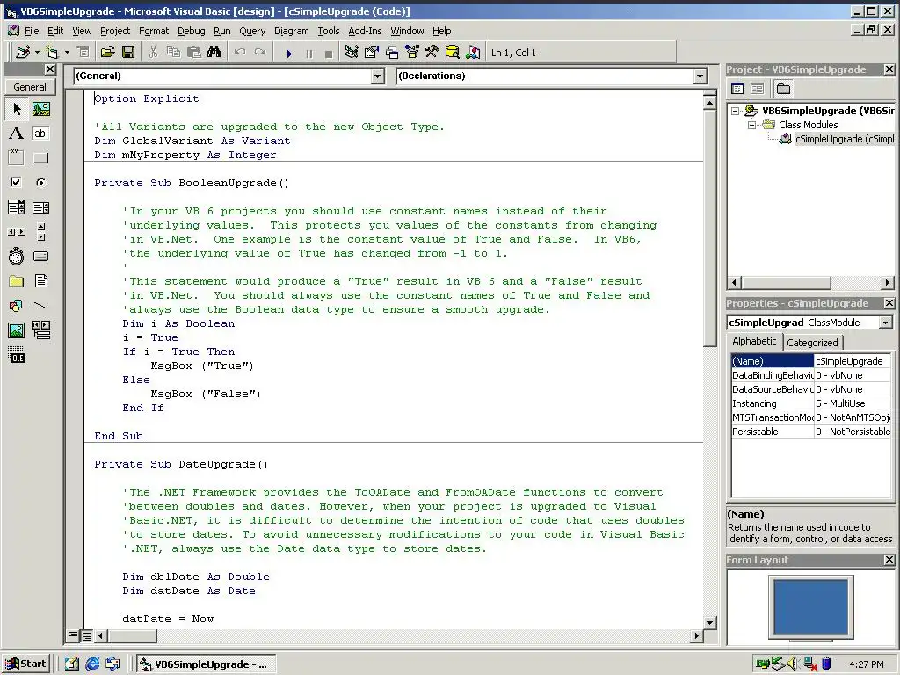This screenshot has width=900, height=675.
Task: Click the Persistable property row
Action: (x=811, y=432)
